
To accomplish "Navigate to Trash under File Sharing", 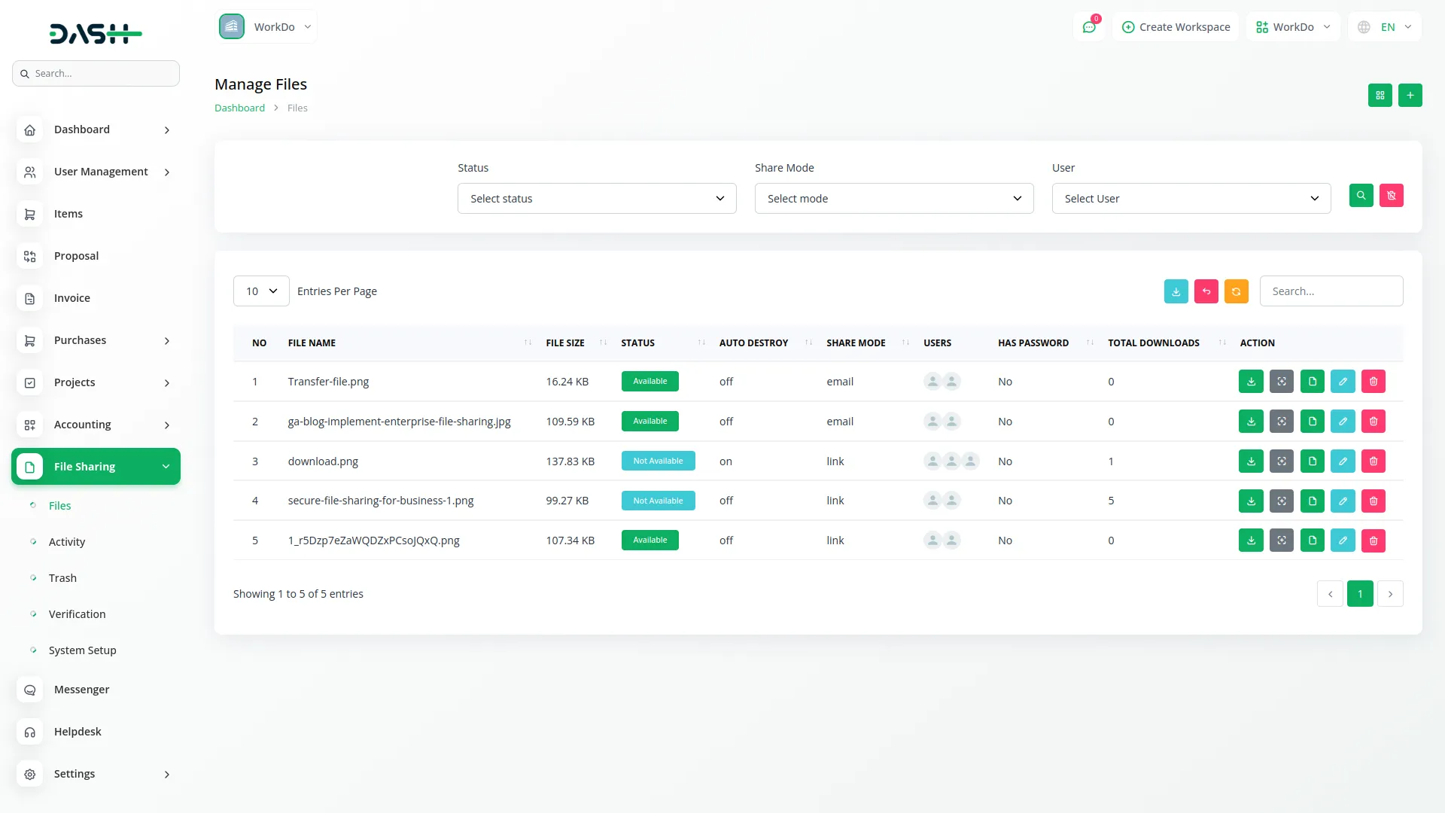I will [x=62, y=577].
